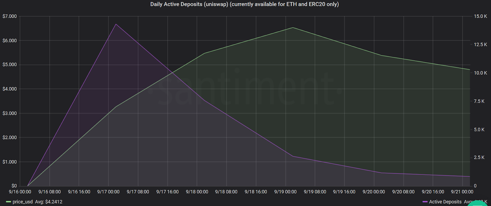Click the 9/19 00:00 time axis label
This screenshot has height=206, width=491.
tap(285, 192)
